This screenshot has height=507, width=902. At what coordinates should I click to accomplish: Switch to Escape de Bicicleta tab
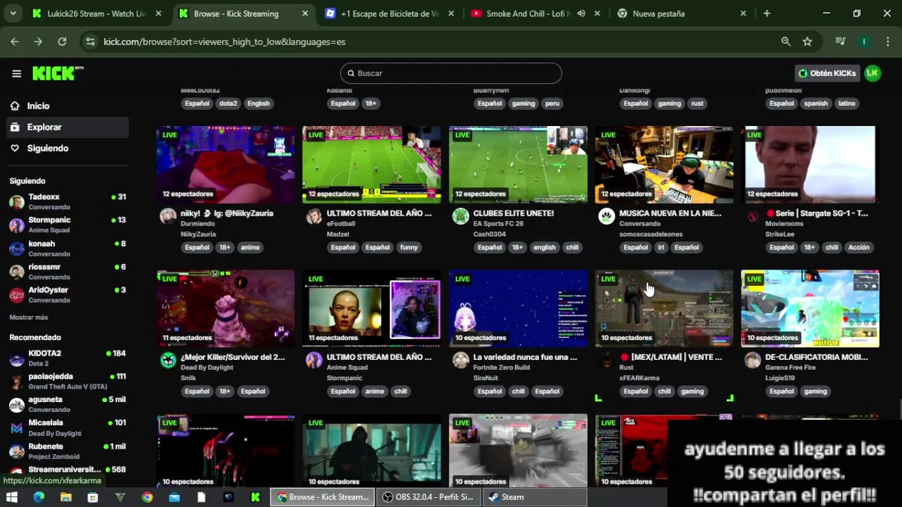390,13
